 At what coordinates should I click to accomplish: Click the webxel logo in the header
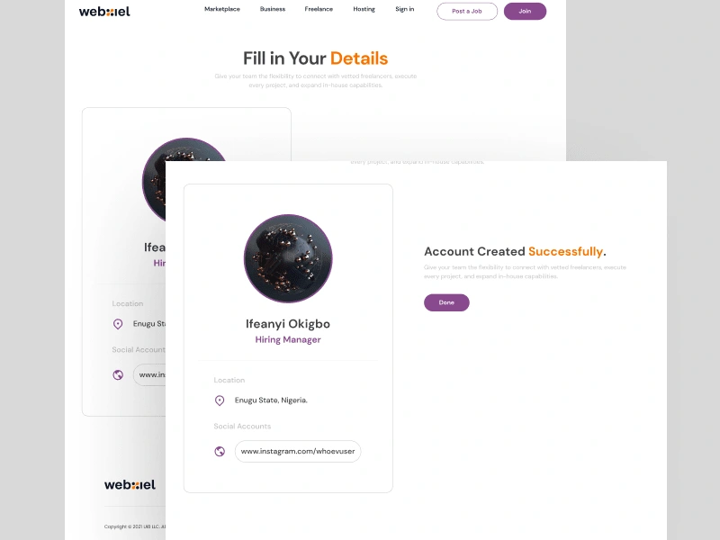click(x=104, y=12)
